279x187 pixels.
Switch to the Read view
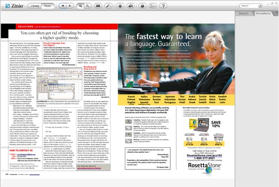(x=47, y=6)
